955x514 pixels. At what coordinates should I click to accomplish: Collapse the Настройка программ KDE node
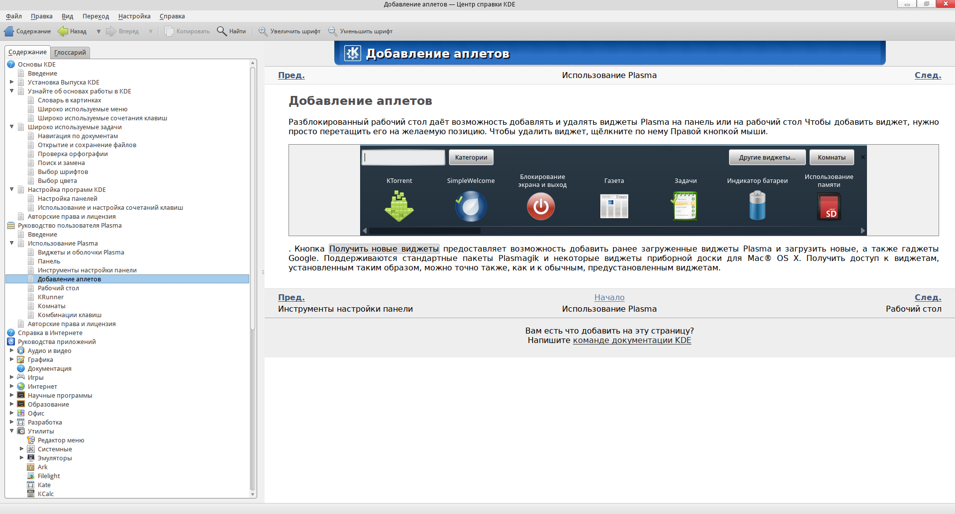point(12,189)
